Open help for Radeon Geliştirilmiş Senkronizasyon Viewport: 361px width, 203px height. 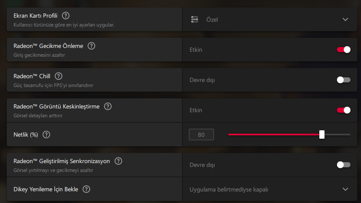coord(118,161)
